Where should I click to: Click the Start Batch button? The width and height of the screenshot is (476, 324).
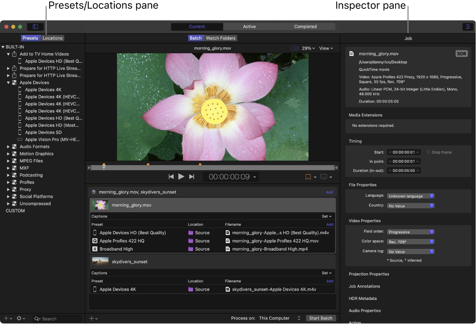(x=321, y=318)
